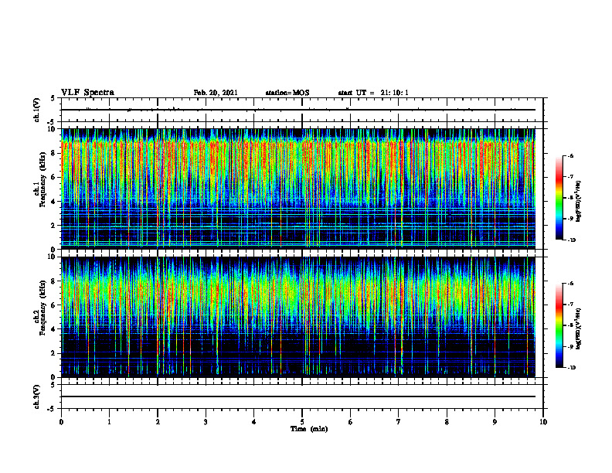This screenshot has height=473, width=612.
Task: Click the "1" tick on the time axis
Action: click(x=109, y=422)
